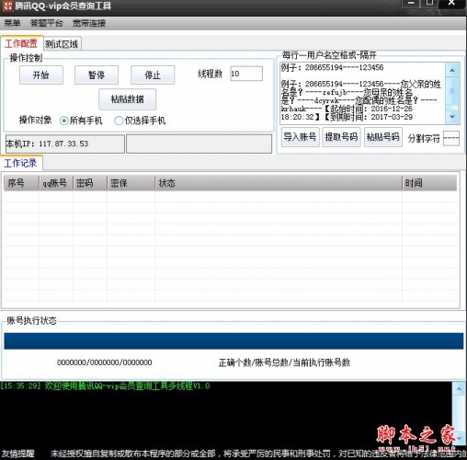Open the 菜单 menu
This screenshot has width=467, height=460.
[12, 23]
